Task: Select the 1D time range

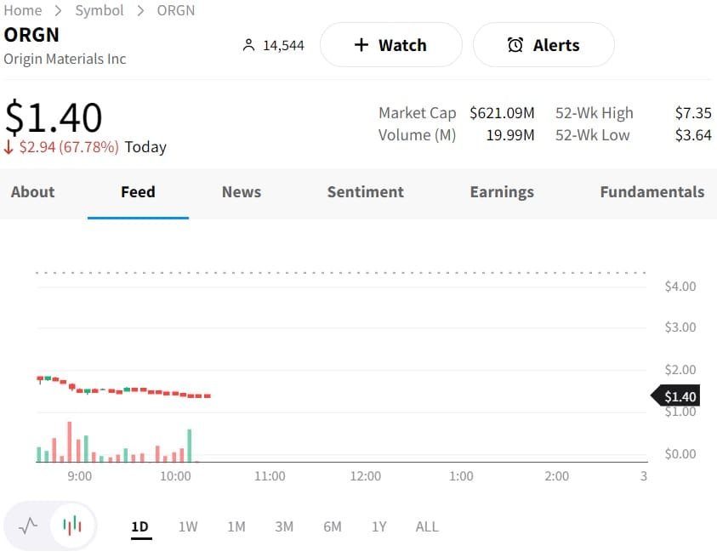Action: click(x=140, y=526)
